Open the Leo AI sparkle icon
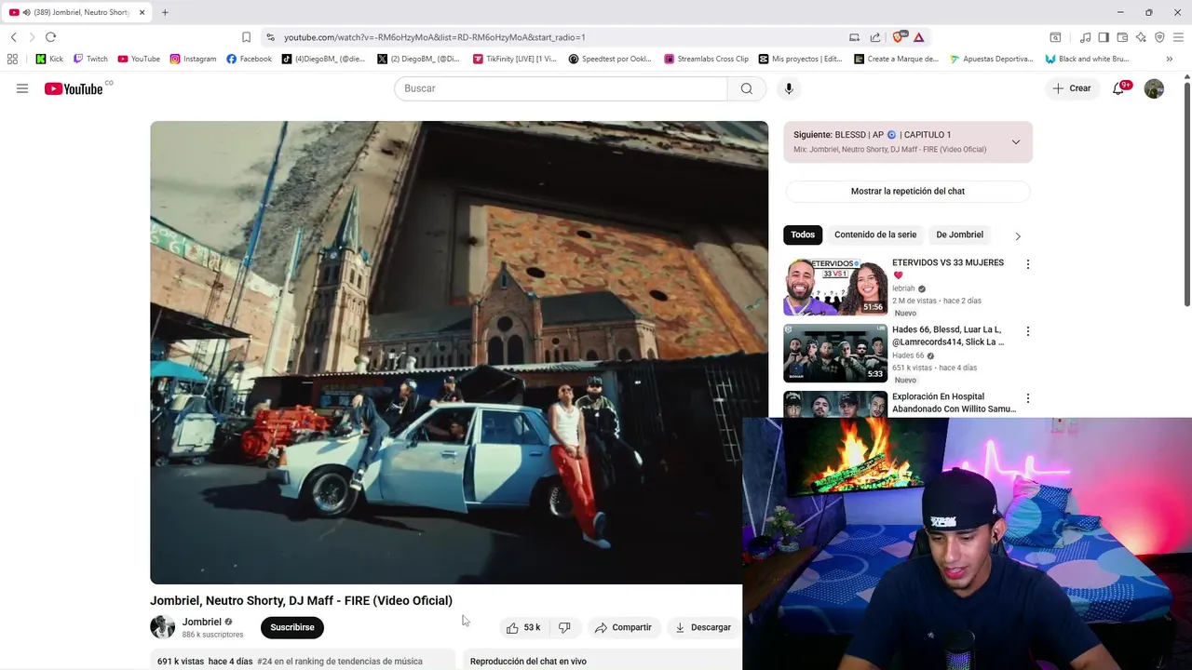This screenshot has height=670, width=1192. [1141, 37]
